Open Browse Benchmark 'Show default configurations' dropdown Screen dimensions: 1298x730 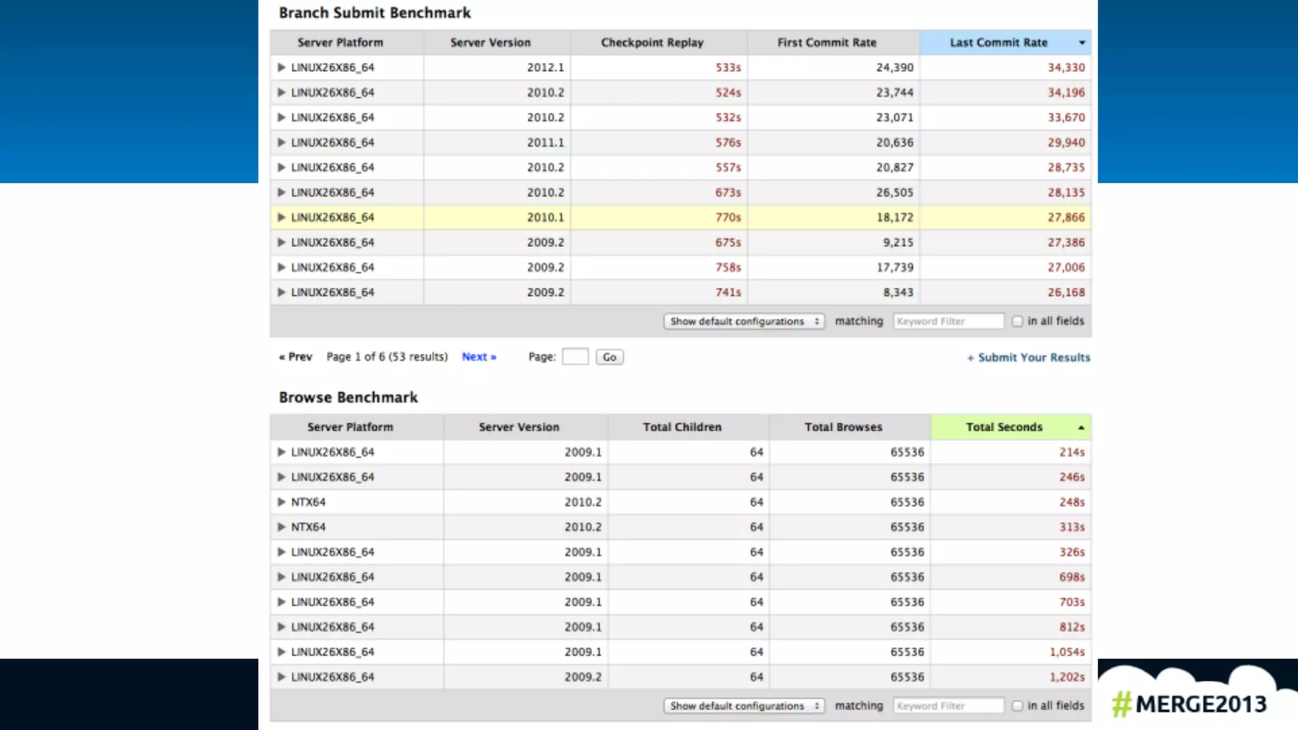[743, 705]
